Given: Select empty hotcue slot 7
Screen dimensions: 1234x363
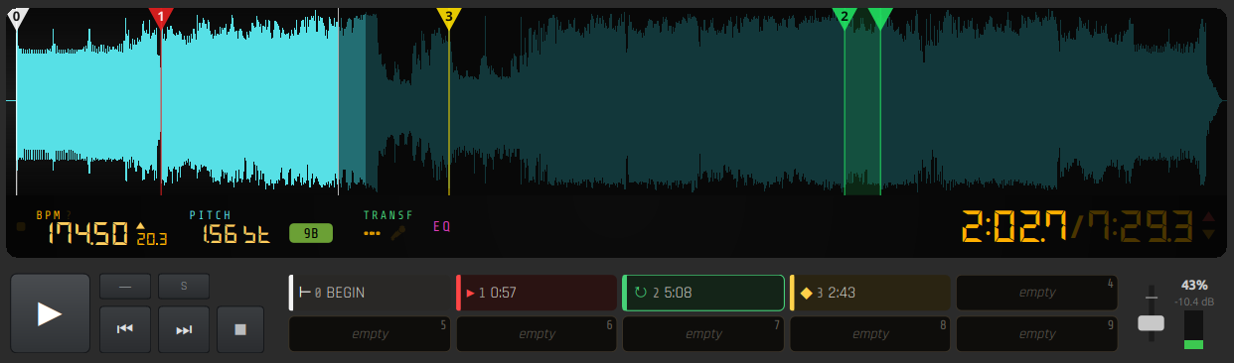Looking at the screenshot, I should pos(703,334).
